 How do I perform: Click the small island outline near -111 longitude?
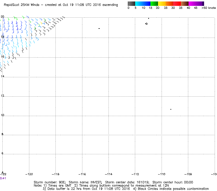(x=146, y=24)
